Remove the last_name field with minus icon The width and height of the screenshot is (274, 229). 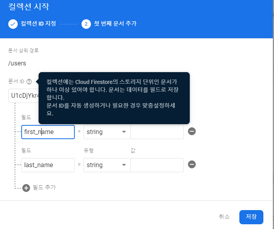click(x=192, y=164)
